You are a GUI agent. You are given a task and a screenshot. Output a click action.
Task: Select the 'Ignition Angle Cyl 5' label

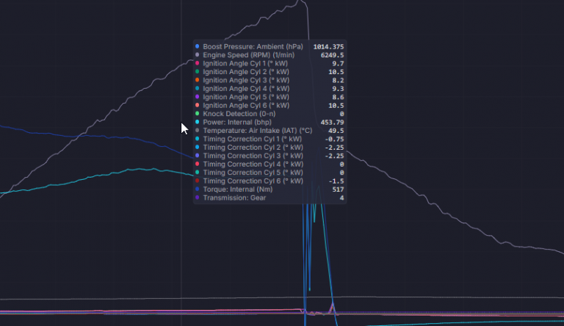(x=246, y=97)
